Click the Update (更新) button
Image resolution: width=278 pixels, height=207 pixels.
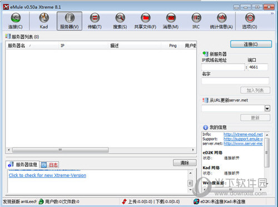click(x=255, y=118)
